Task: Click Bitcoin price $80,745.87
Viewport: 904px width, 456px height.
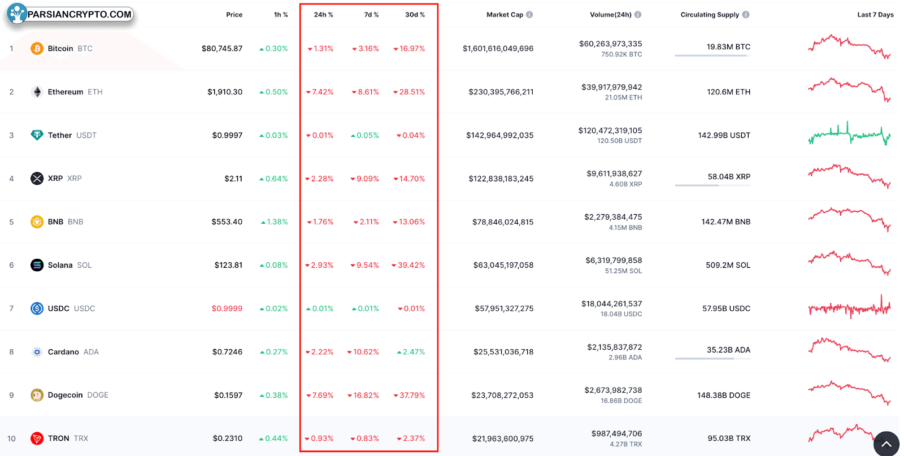Action: tap(222, 49)
